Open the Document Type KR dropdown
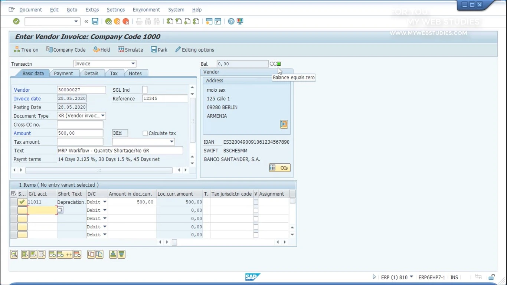The height and width of the screenshot is (285, 507). pyautogui.click(x=103, y=116)
